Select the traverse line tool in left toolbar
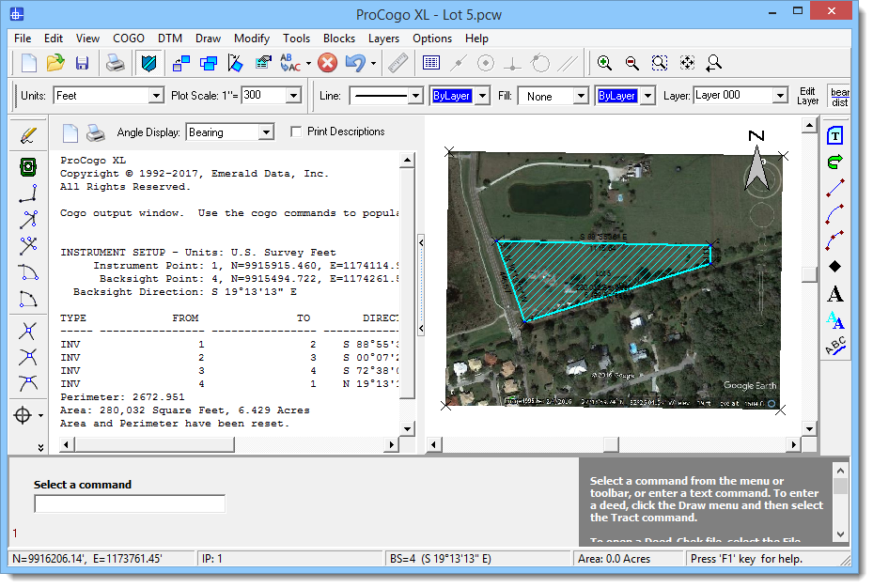Image resolution: width=873 pixels, height=588 pixels. [28, 193]
